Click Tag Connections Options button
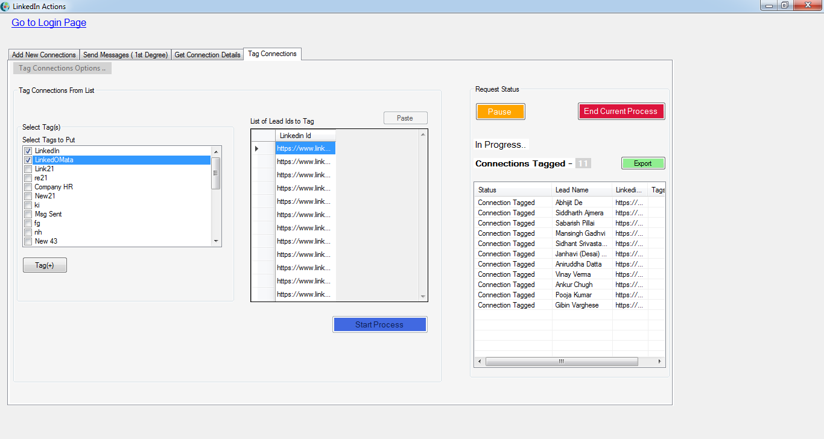Image resolution: width=824 pixels, height=439 pixels. point(62,68)
